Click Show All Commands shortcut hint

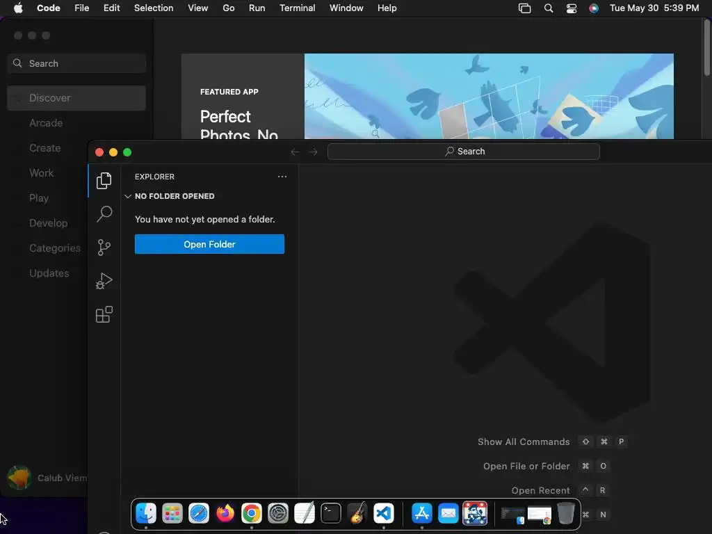[x=524, y=442]
